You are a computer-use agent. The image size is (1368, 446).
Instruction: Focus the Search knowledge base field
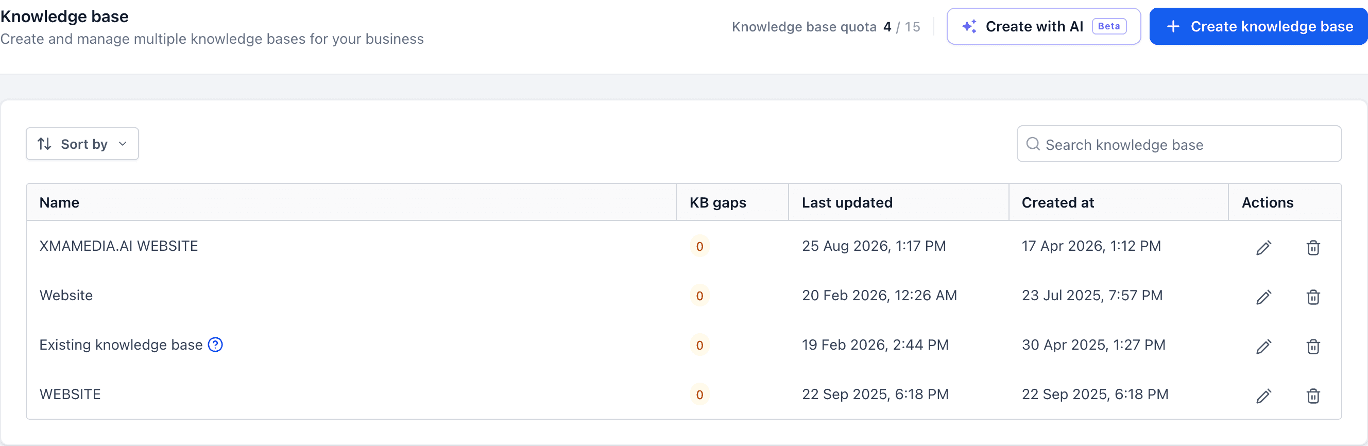click(1179, 144)
